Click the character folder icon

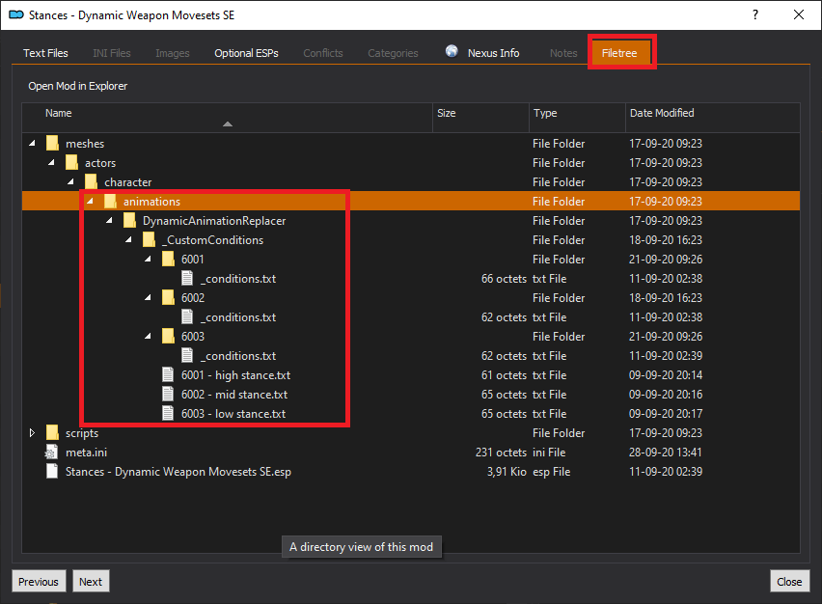(x=92, y=182)
